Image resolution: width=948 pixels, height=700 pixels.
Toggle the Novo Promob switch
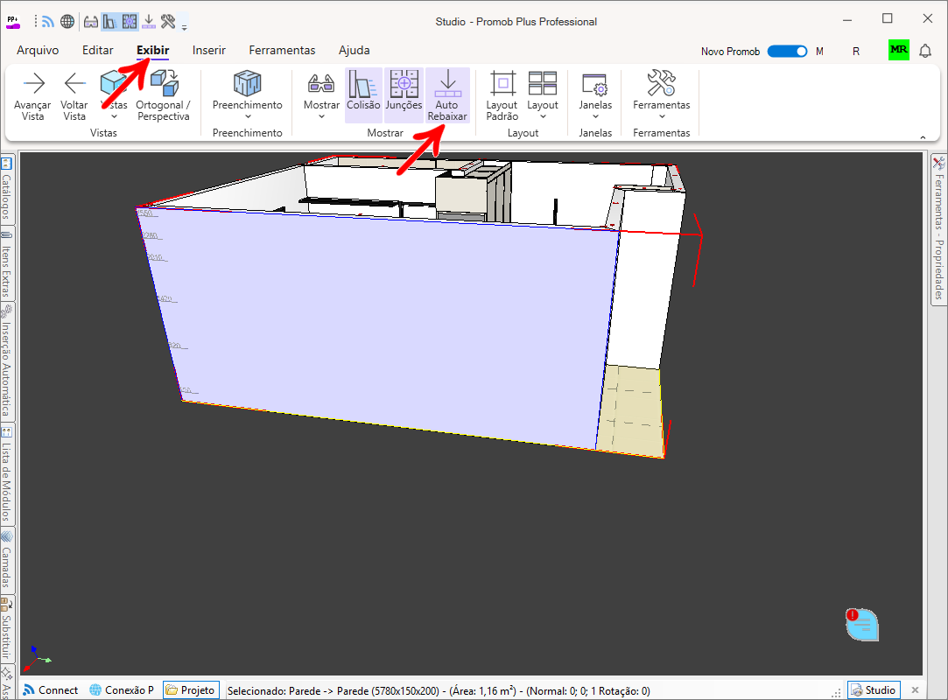click(x=787, y=52)
